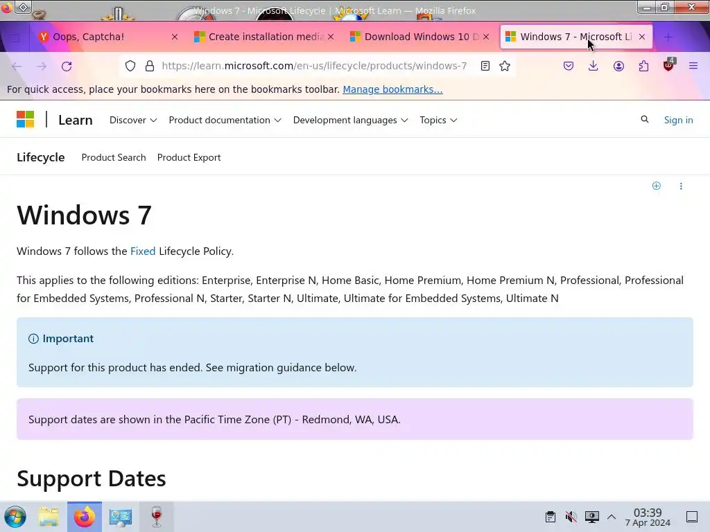
Task: Open the clock and date
Action: (648, 517)
